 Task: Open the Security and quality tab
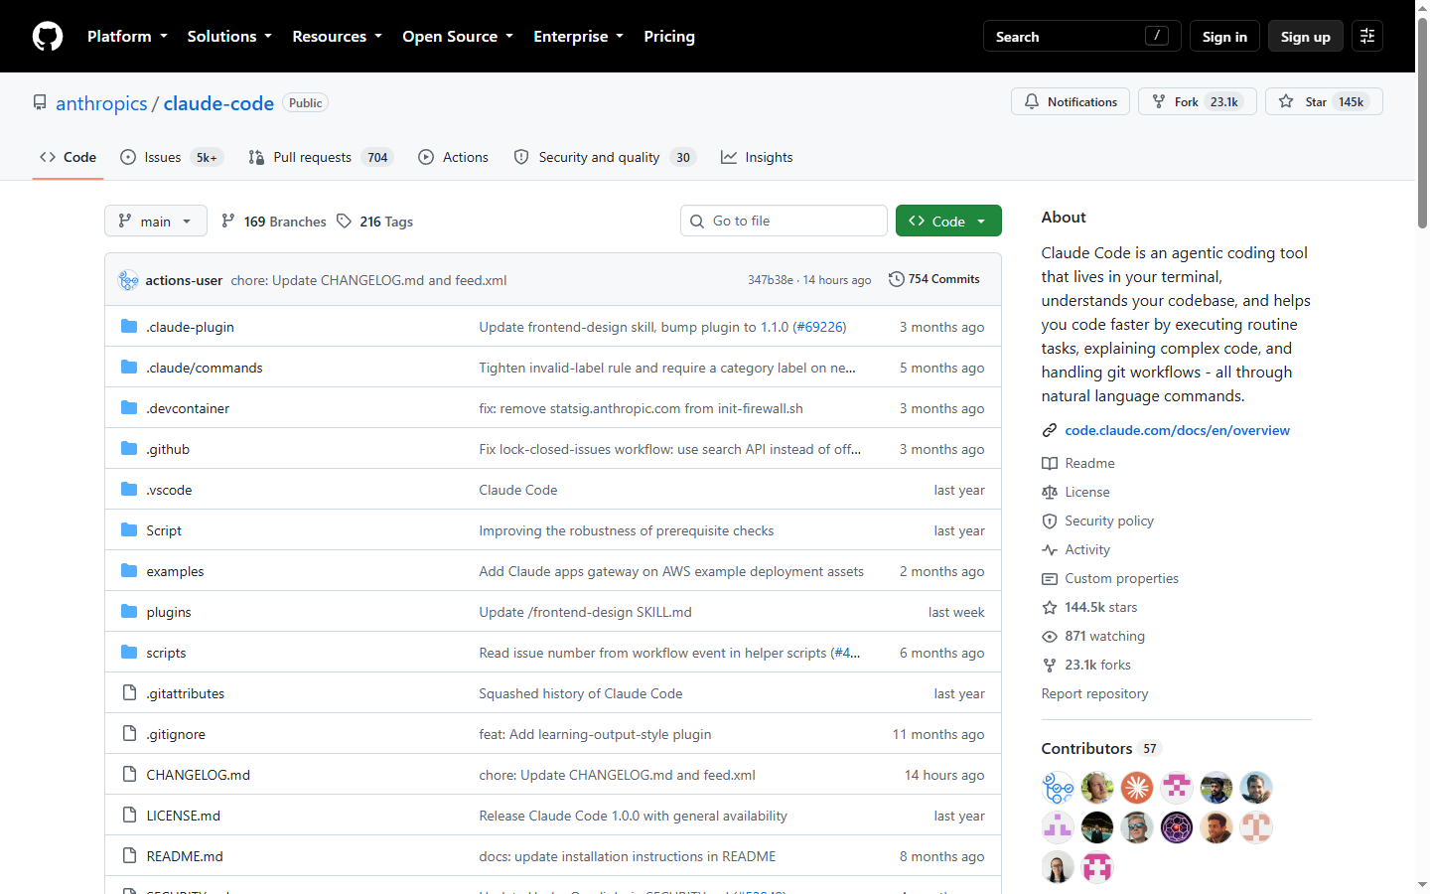point(605,157)
